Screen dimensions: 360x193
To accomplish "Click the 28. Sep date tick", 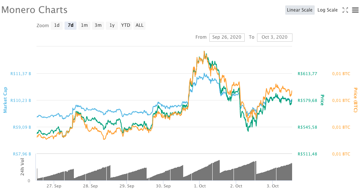I will [x=90, y=186].
